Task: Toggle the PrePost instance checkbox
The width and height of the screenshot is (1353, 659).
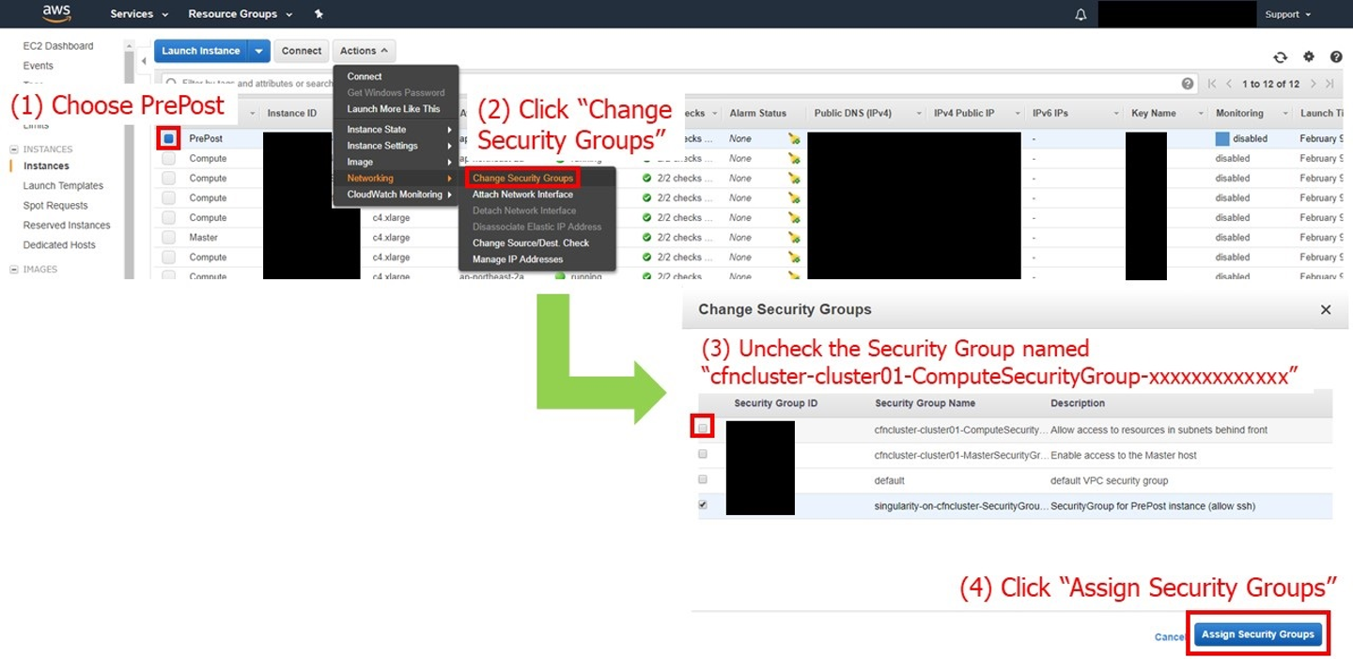Action: (x=168, y=138)
